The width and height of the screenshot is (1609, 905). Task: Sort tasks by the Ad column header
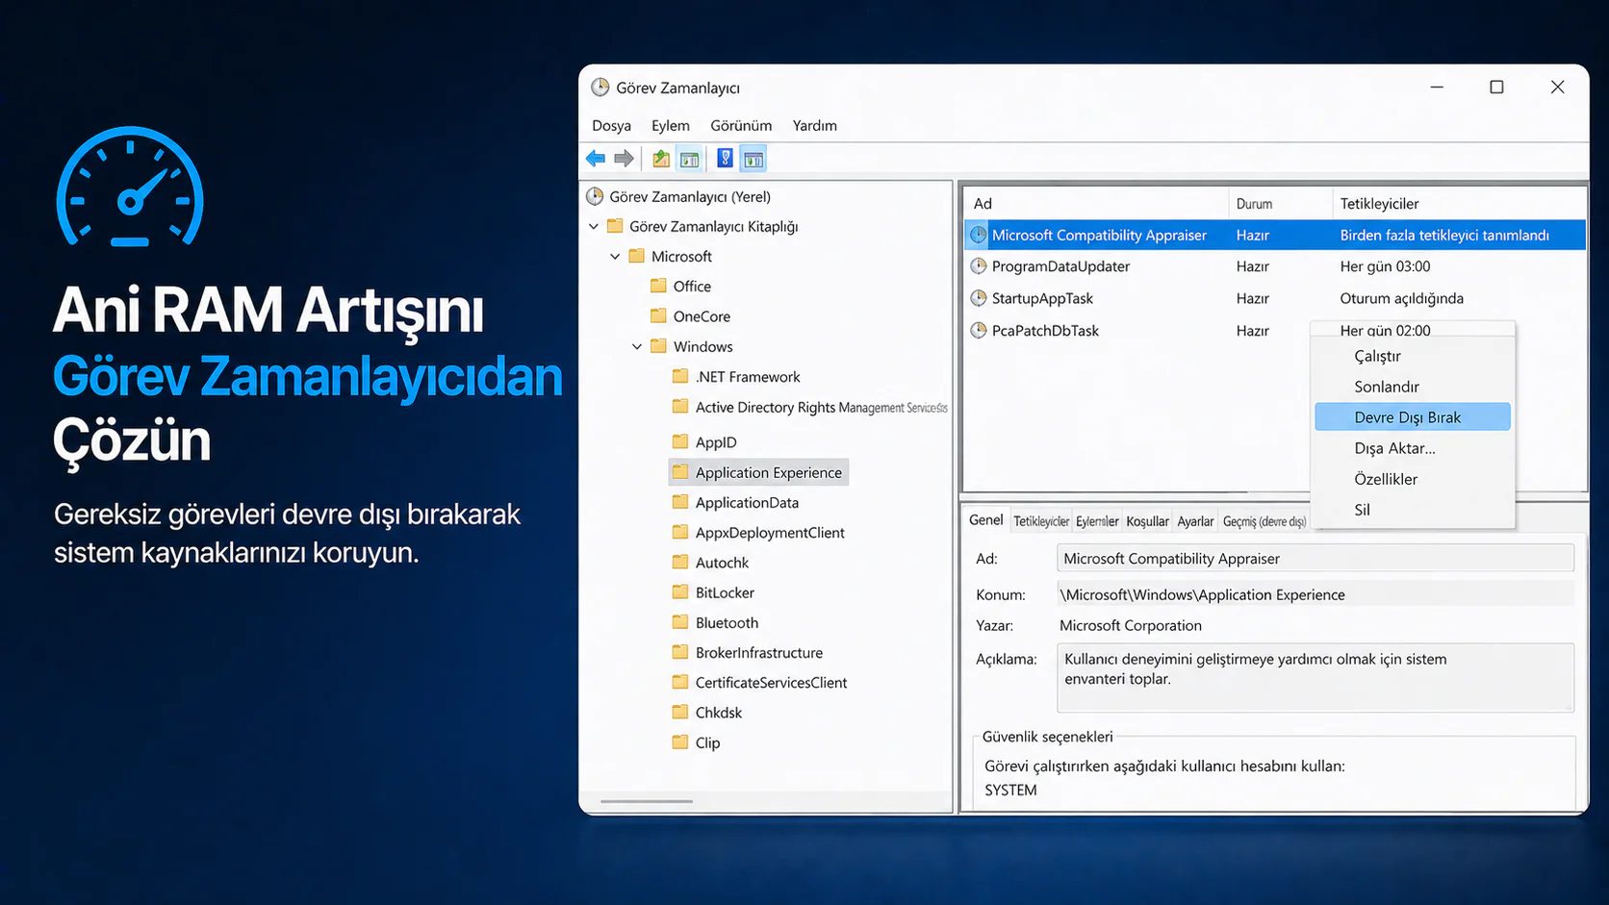(x=1096, y=203)
